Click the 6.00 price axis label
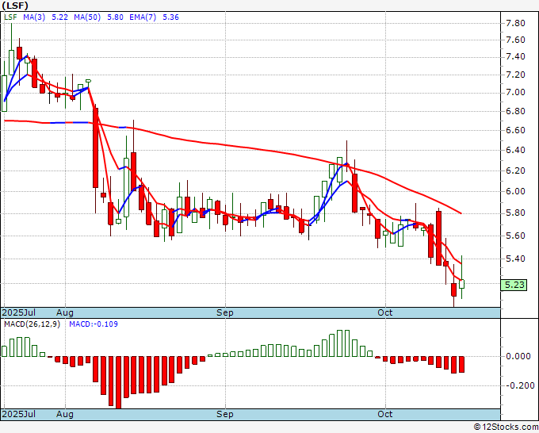This screenshot has height=433, width=539. 515,191
